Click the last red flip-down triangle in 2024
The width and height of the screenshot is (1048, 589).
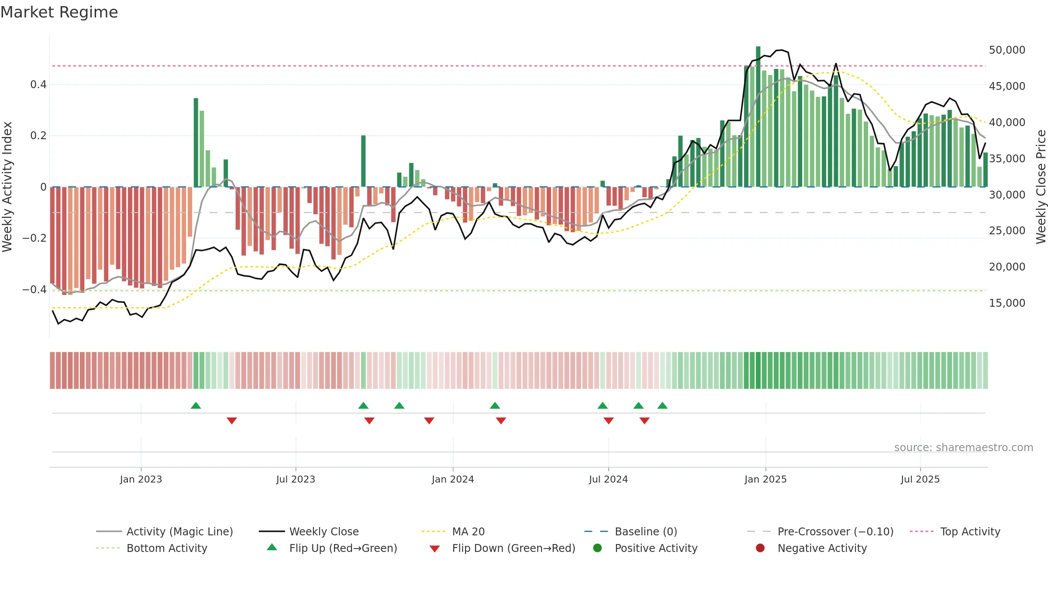pyautogui.click(x=645, y=421)
